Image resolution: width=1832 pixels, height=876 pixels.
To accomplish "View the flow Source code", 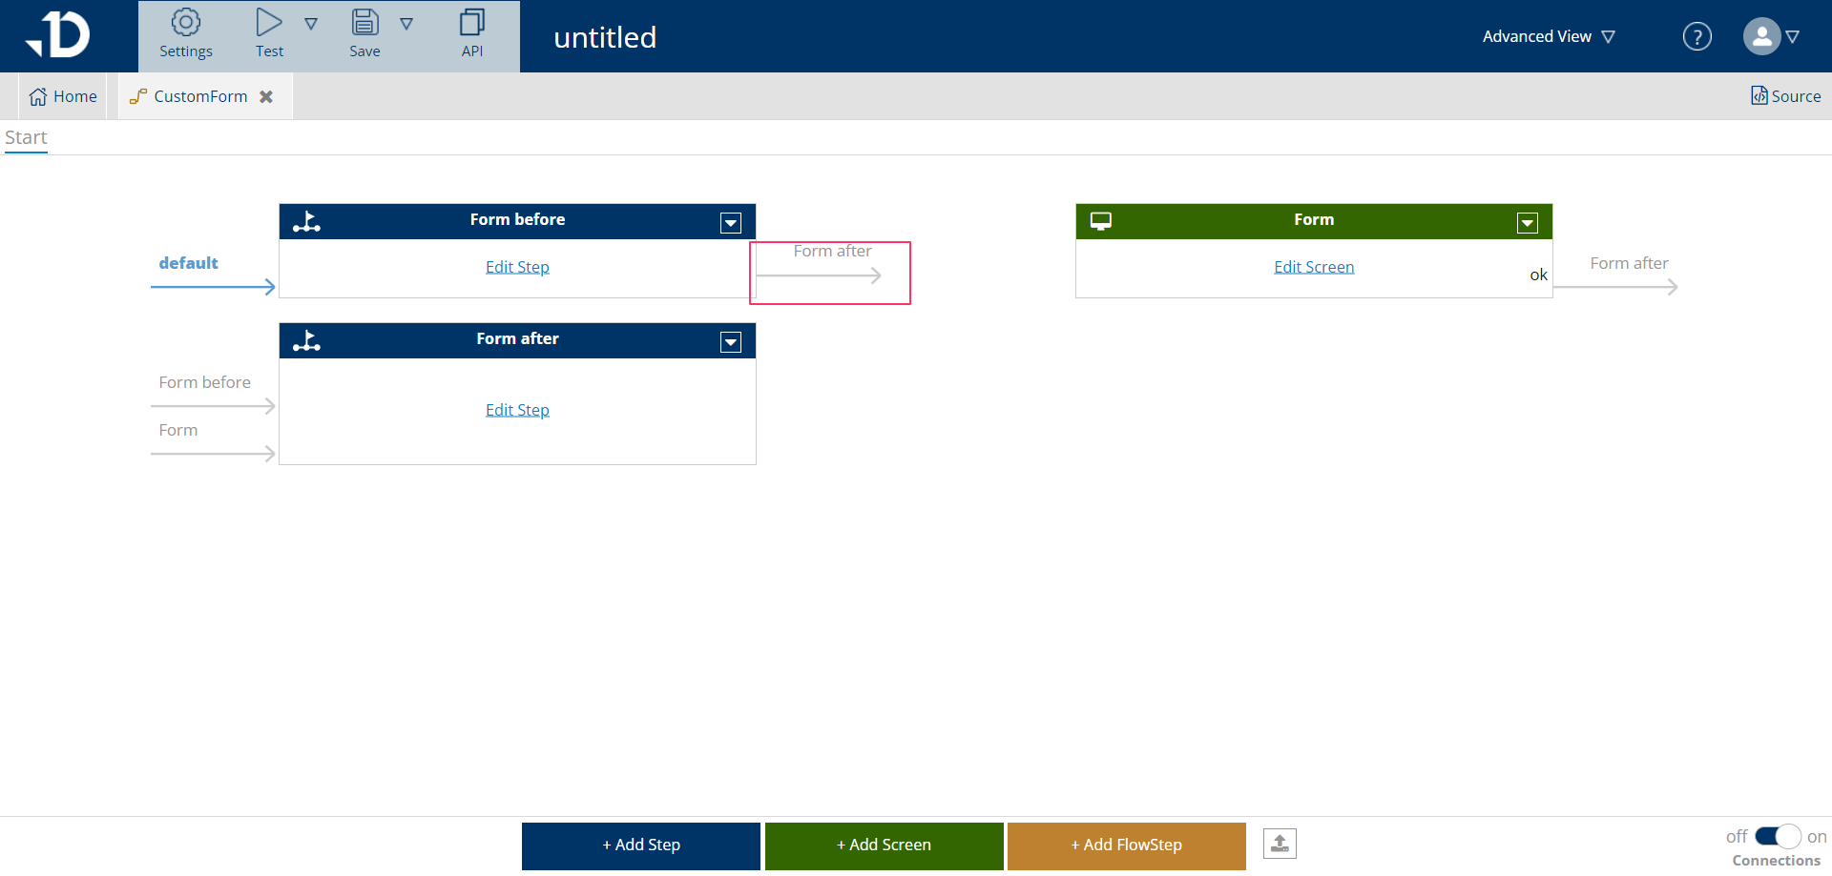I will pos(1785,95).
